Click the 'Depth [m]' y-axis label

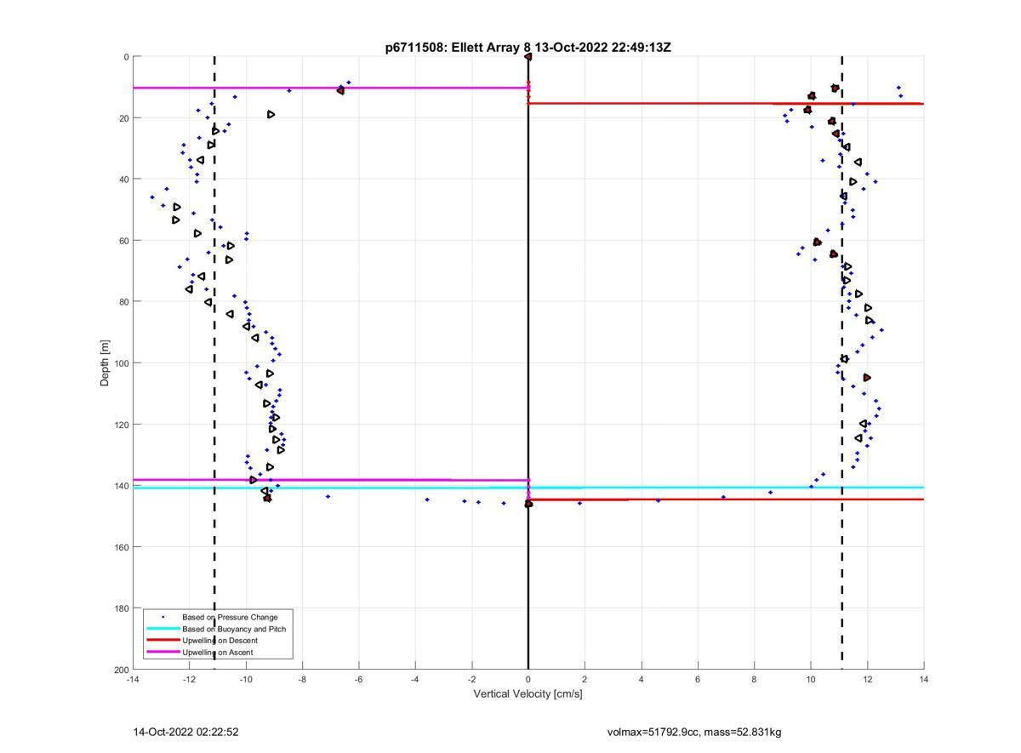[105, 363]
